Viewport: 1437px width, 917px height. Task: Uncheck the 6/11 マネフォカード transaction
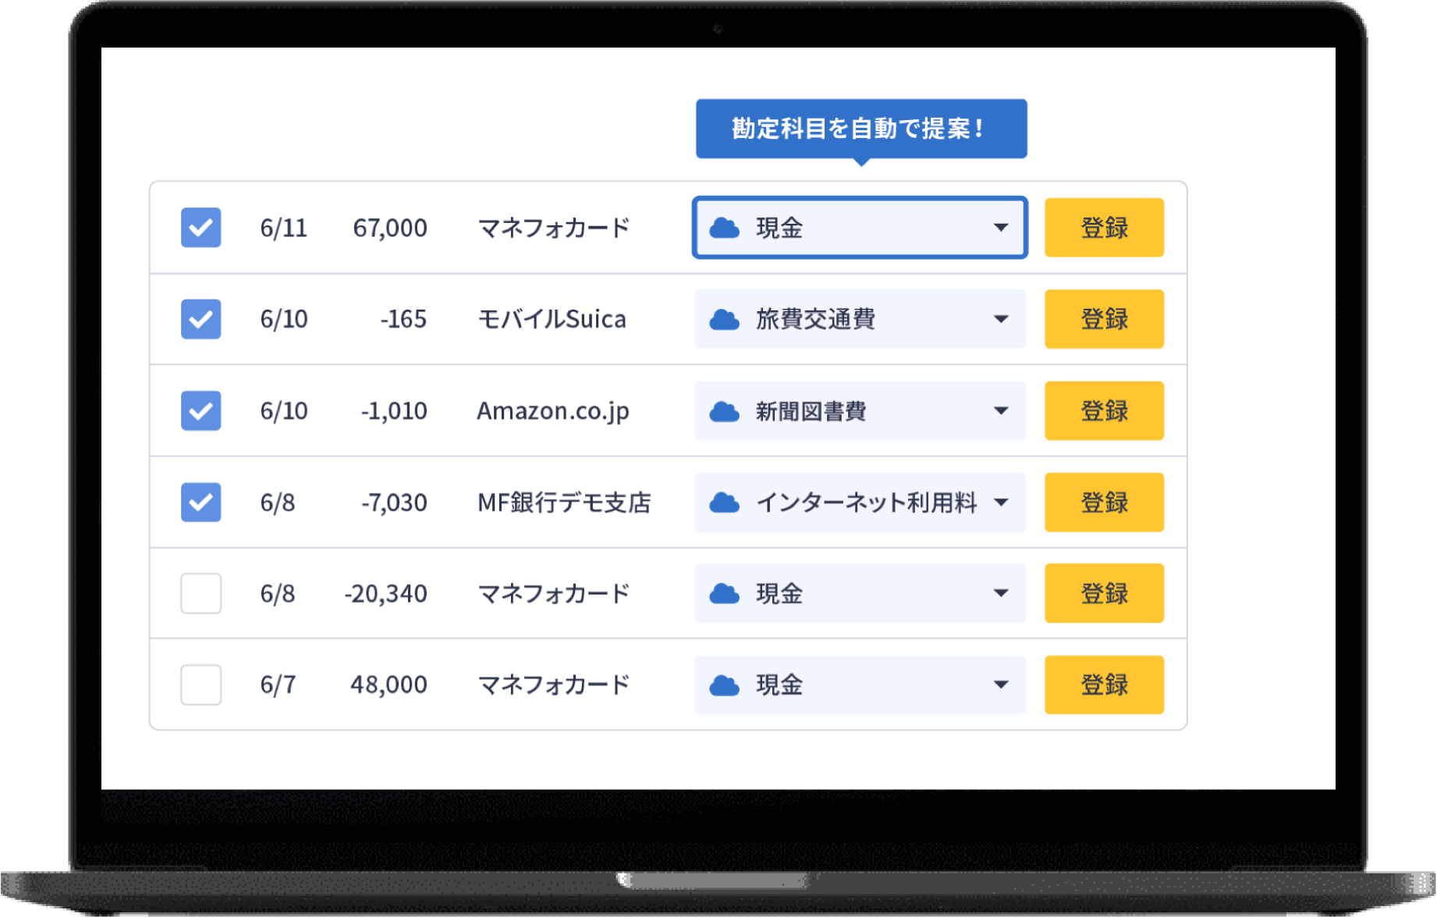(x=200, y=228)
